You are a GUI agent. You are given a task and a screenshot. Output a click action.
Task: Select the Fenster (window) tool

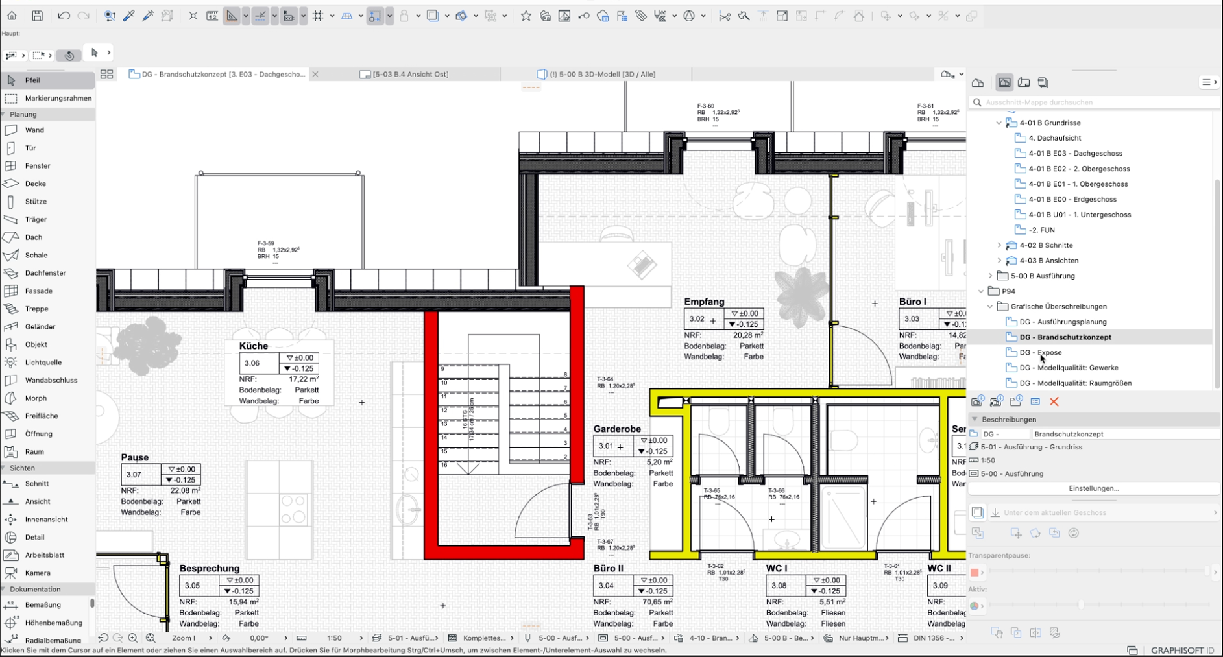click(47, 165)
